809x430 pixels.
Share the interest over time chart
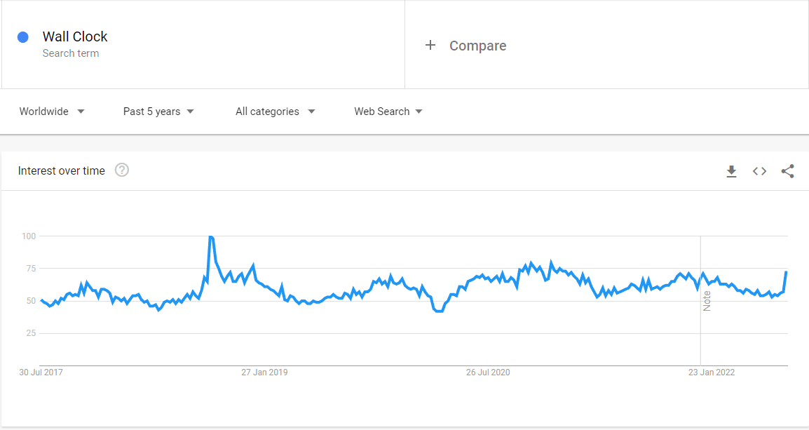[x=787, y=171]
